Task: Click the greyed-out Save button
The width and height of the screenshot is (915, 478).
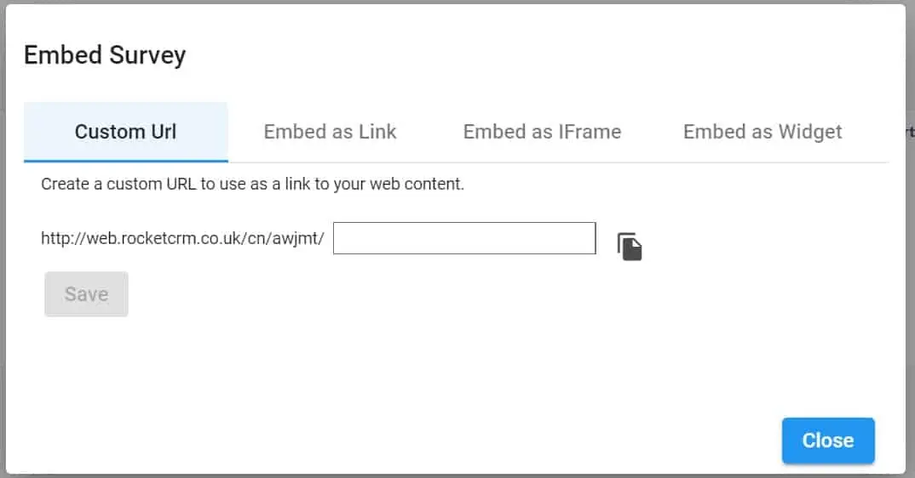Action: (x=86, y=293)
